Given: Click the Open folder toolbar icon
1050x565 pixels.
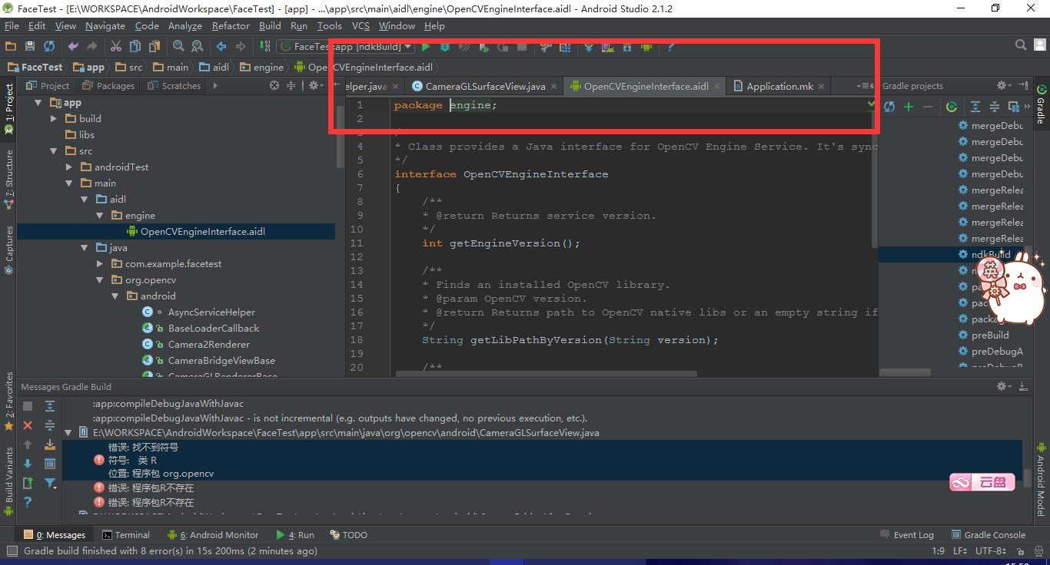Looking at the screenshot, I should click(11, 47).
